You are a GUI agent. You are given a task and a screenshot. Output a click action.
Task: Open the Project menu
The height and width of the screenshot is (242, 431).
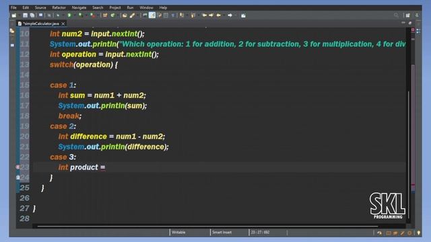(x=115, y=7)
